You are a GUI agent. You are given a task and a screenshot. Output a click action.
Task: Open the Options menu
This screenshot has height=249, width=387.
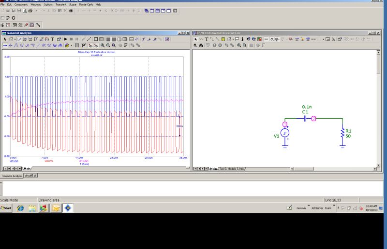pos(48,4)
